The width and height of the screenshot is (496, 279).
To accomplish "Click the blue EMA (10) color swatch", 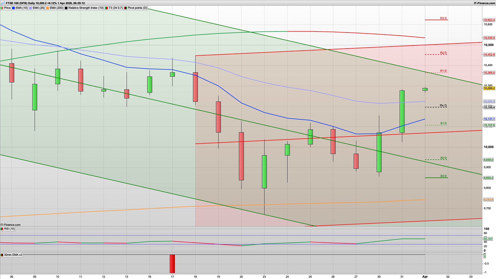I will point(14,8).
